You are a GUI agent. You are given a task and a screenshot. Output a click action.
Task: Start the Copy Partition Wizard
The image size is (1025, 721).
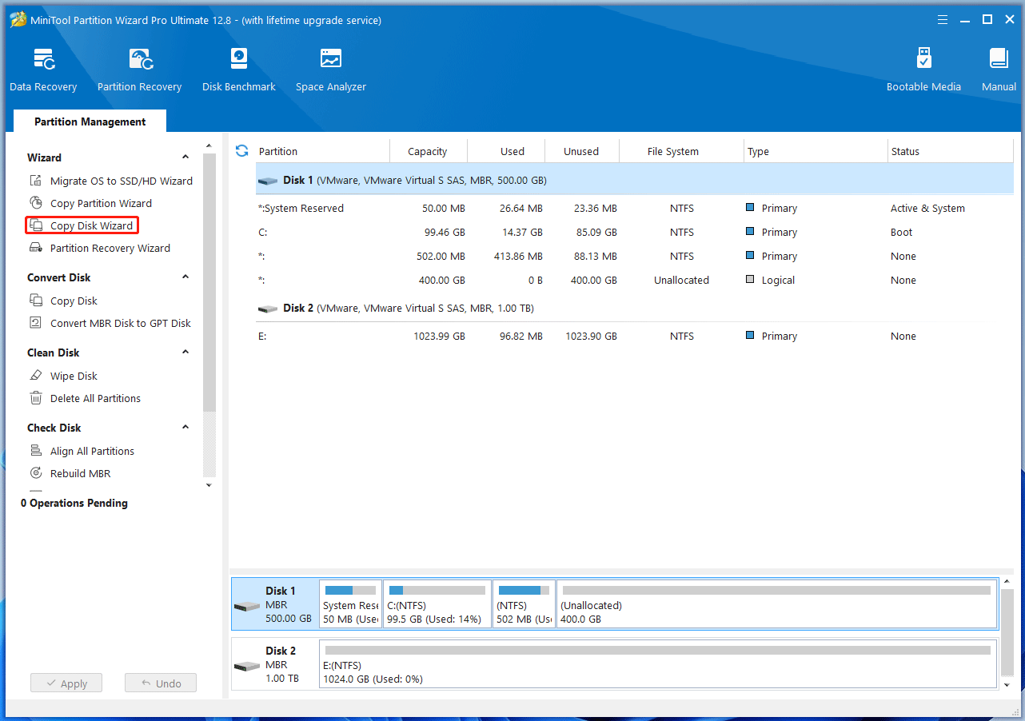90,203
